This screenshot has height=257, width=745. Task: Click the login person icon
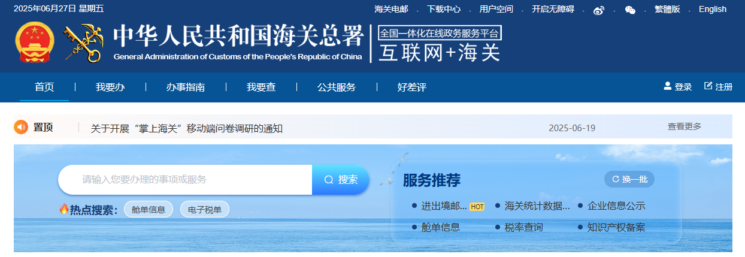tap(667, 86)
